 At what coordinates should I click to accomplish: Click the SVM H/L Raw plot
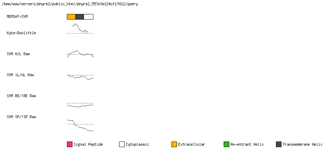[x=80, y=53]
